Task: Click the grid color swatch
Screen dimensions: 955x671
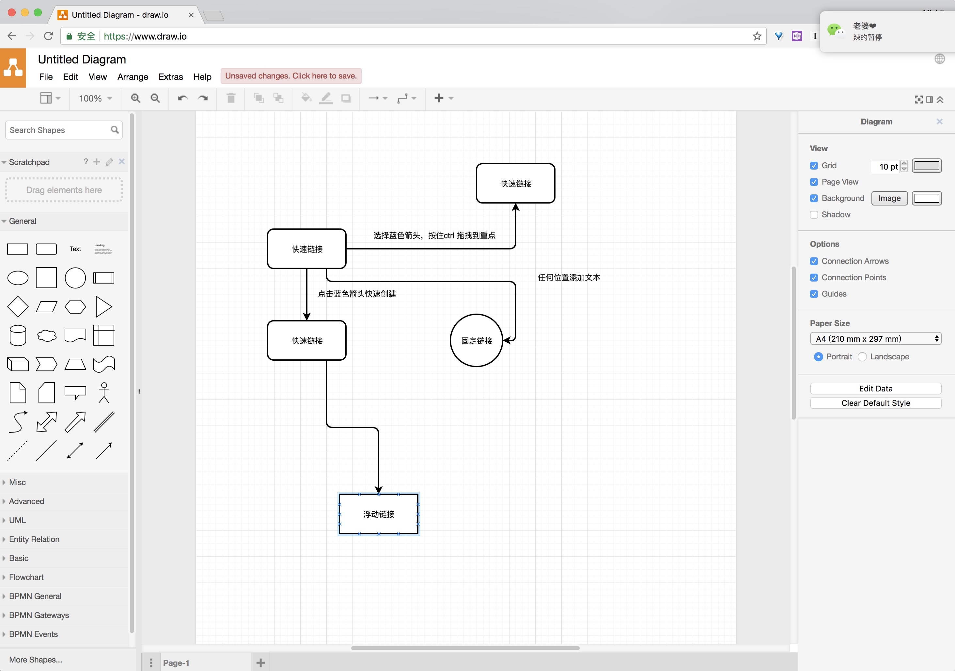Action: click(x=927, y=166)
